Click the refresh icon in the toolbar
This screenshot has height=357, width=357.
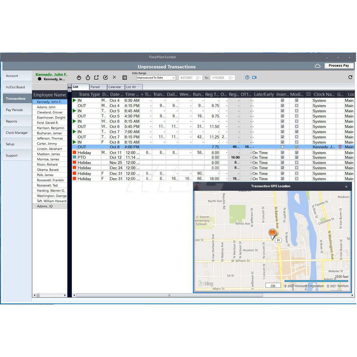(x=350, y=77)
